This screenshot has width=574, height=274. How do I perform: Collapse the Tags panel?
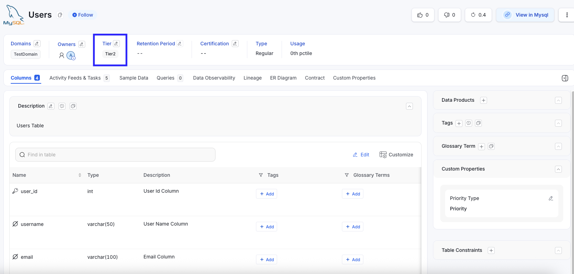pos(558,123)
